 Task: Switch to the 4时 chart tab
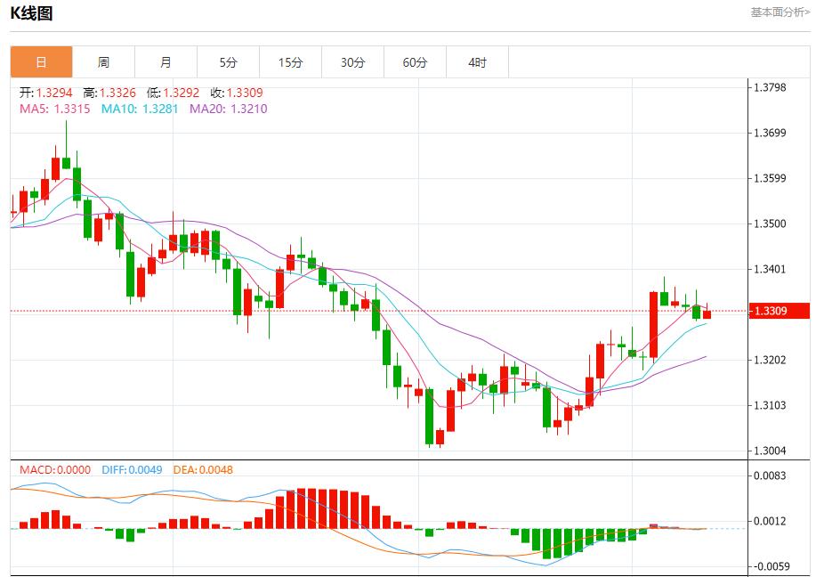coord(477,62)
